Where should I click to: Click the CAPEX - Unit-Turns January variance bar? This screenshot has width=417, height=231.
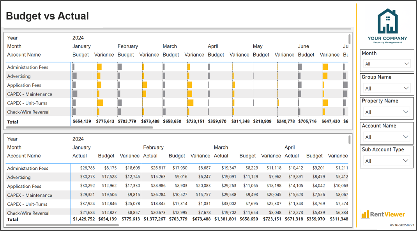100,103
